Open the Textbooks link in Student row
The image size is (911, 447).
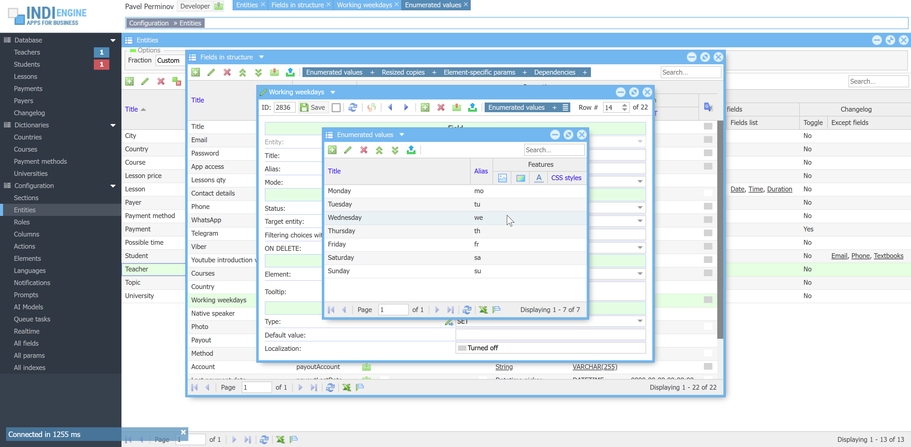point(888,256)
